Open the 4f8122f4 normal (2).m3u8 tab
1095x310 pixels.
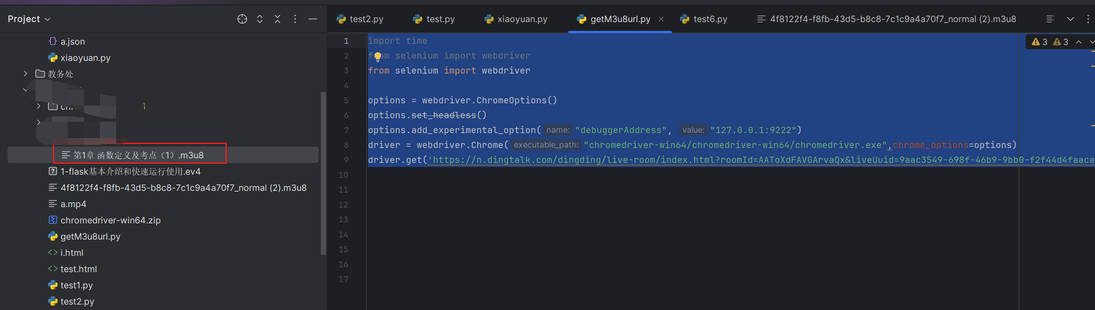(x=887, y=19)
